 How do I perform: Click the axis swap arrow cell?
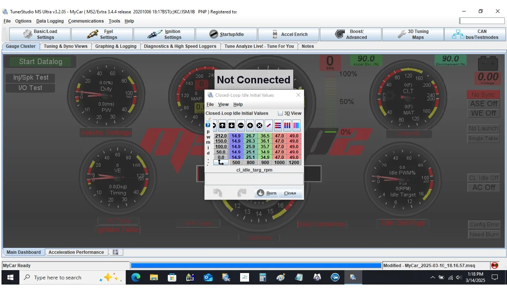(x=221, y=162)
